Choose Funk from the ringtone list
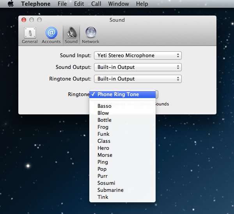The image size is (234, 214). tap(122, 134)
